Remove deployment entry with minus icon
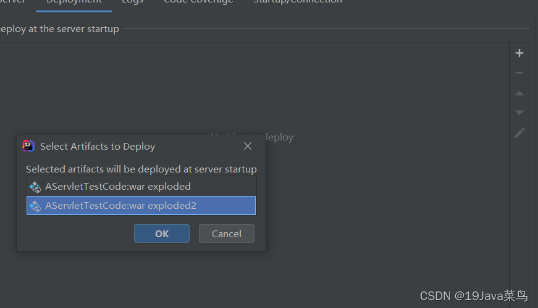The image size is (538, 308). 519,73
